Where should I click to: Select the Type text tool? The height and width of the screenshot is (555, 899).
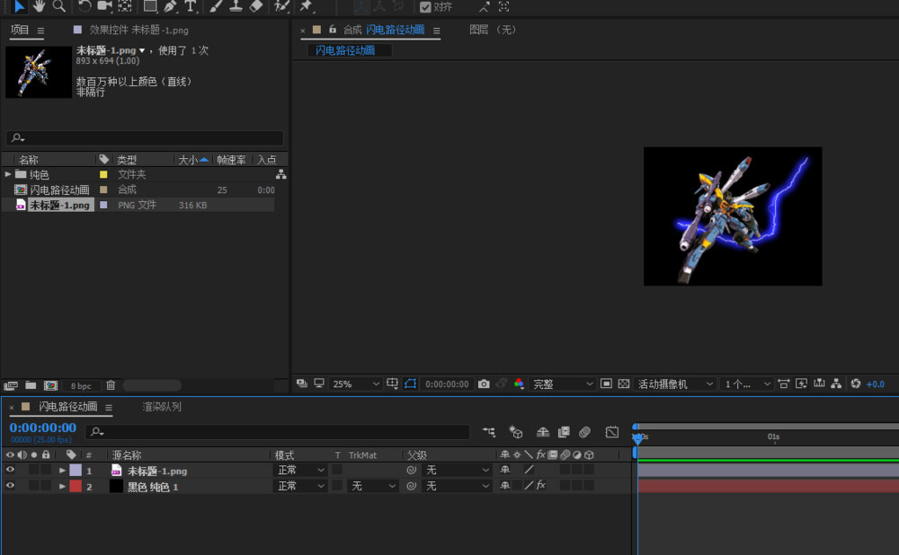point(191,6)
